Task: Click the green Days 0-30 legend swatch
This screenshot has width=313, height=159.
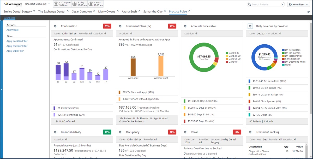Action: pyautogui.click(x=227, y=53)
